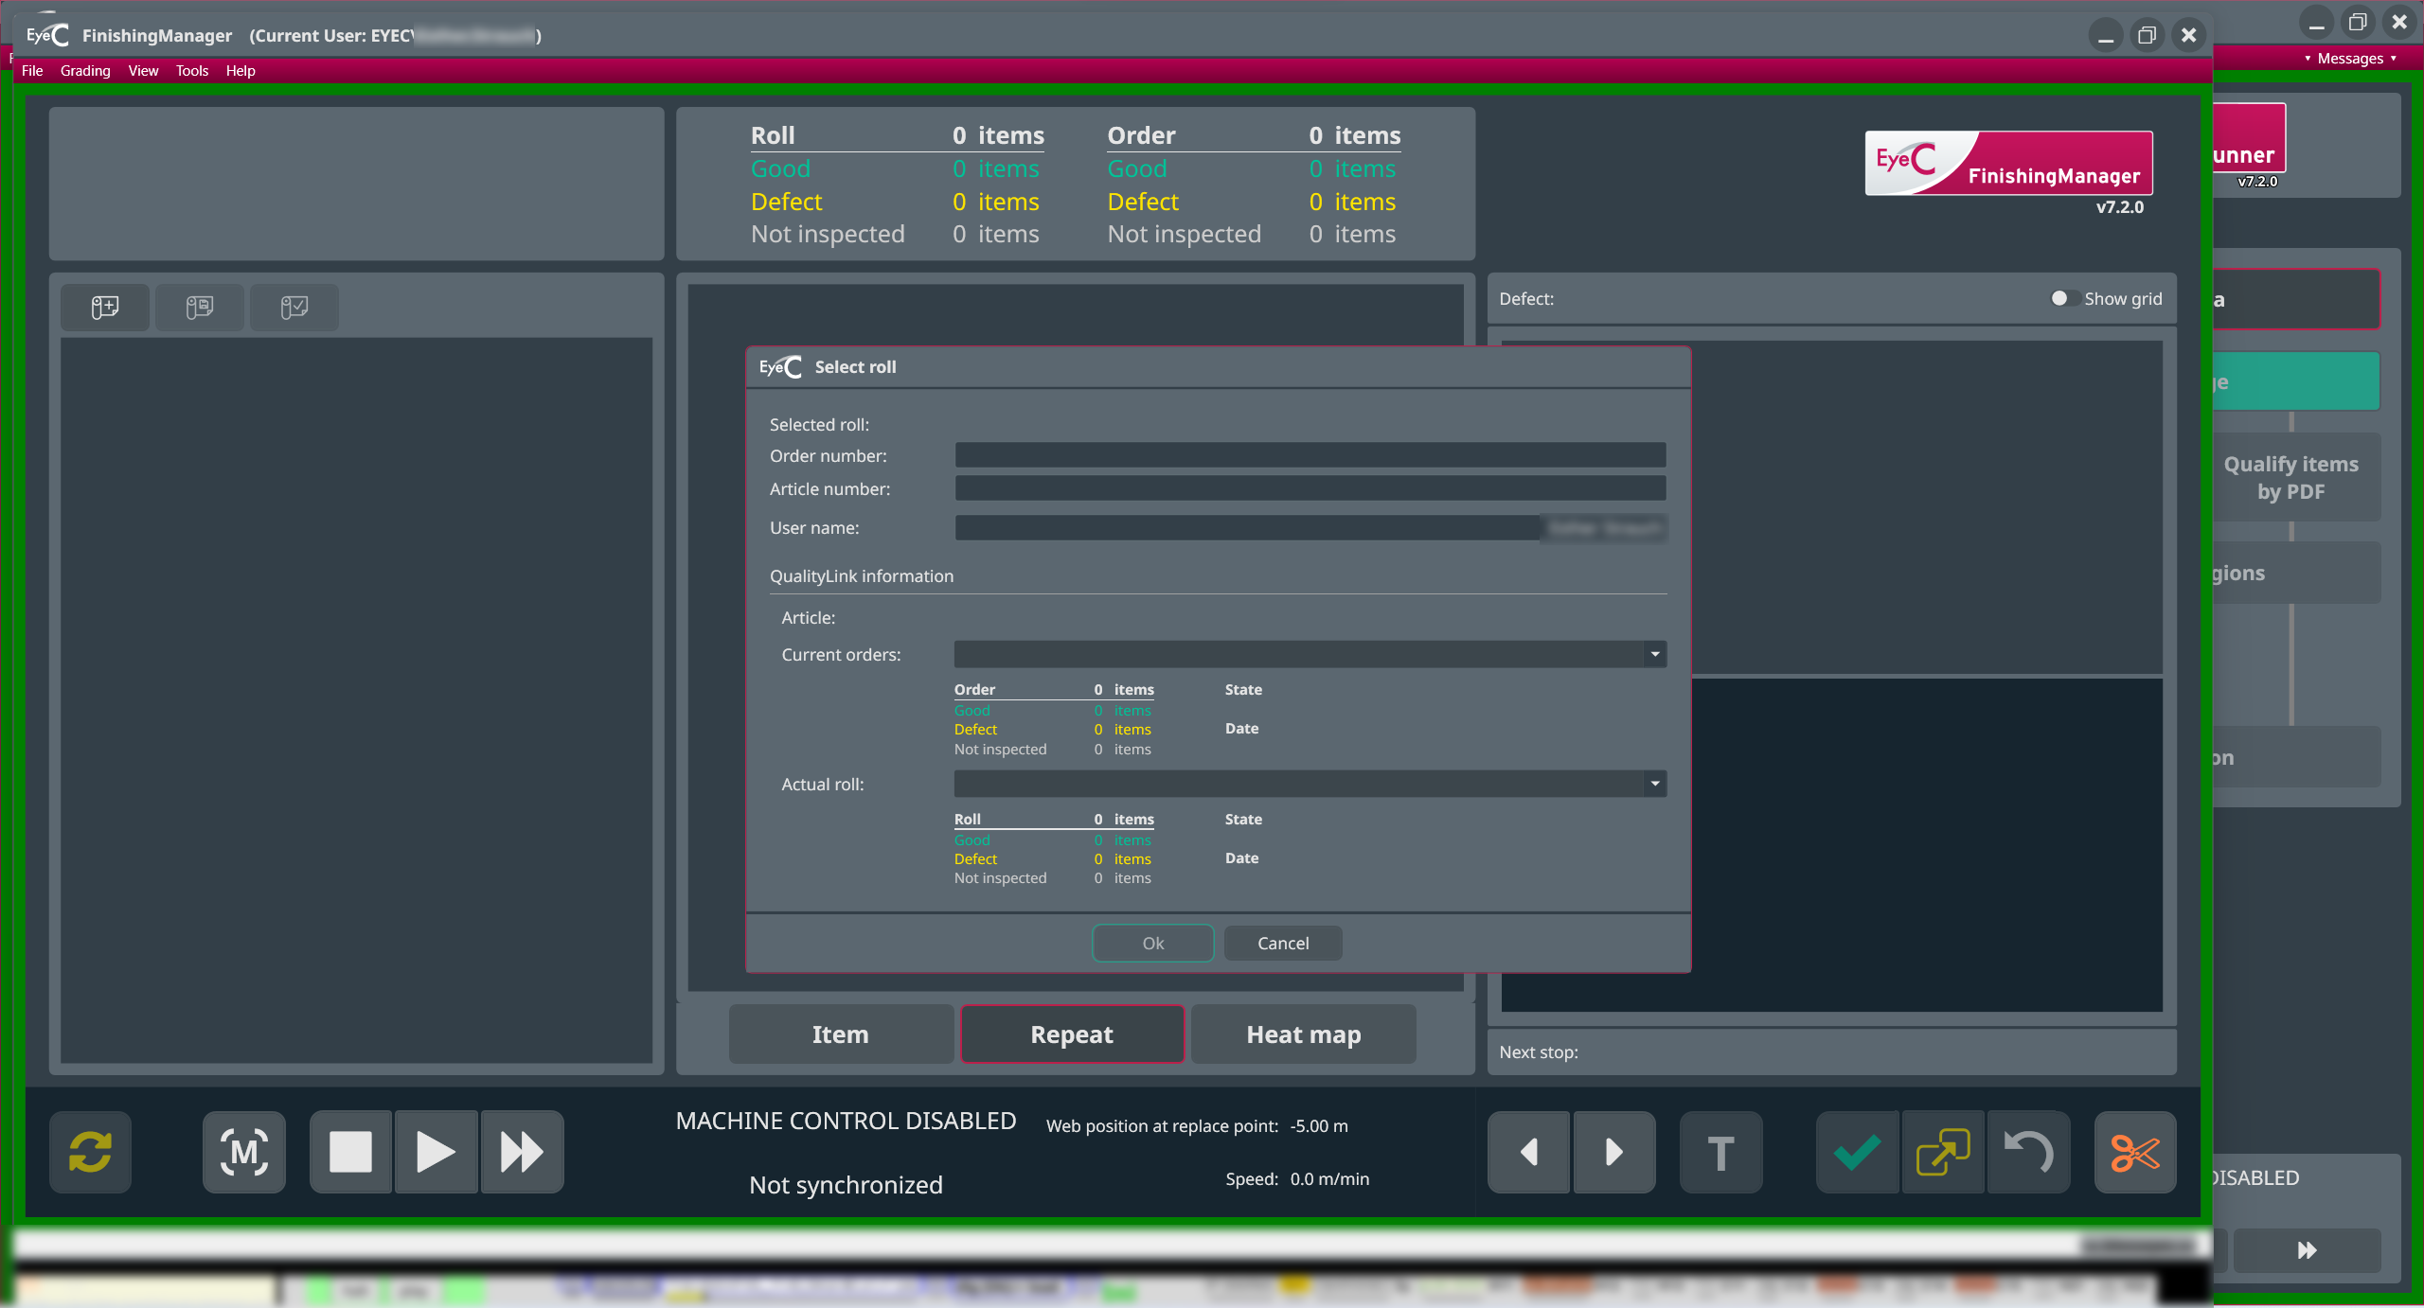Click the Not synchronized status text

pyautogui.click(x=846, y=1185)
